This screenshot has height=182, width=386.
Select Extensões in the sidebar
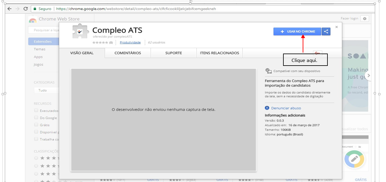(x=44, y=42)
